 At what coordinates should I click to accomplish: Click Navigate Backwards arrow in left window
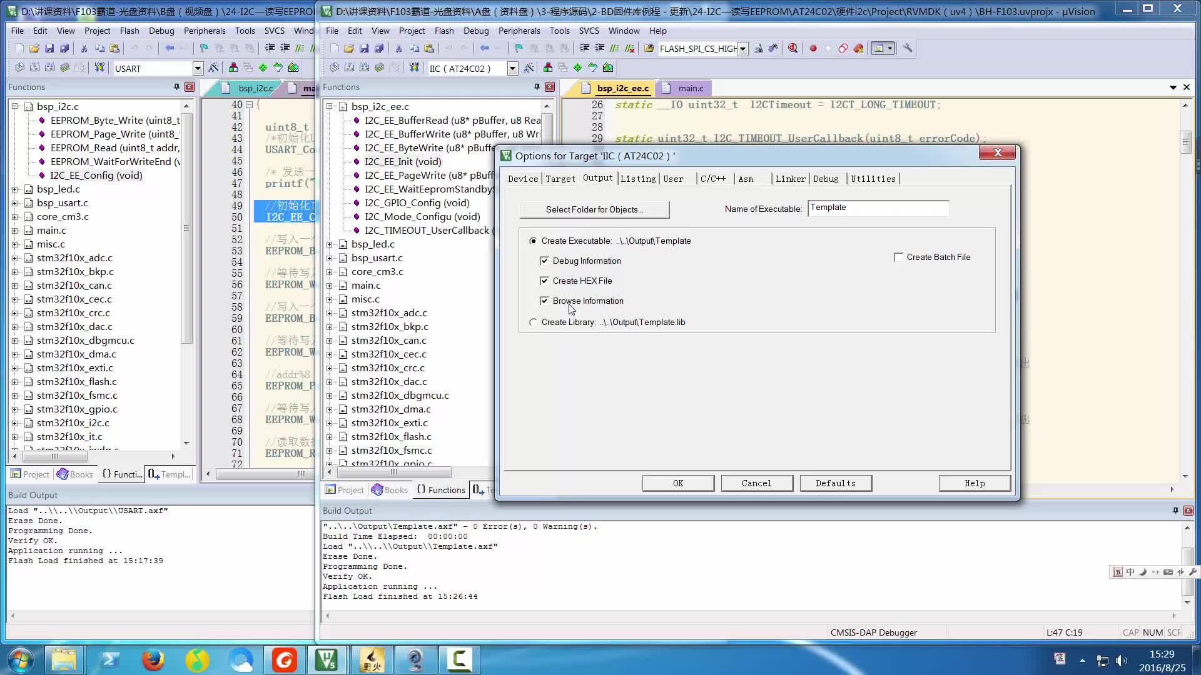[170, 48]
